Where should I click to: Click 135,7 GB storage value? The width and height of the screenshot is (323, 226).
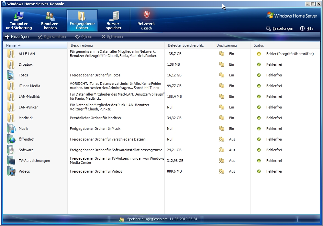174,54
